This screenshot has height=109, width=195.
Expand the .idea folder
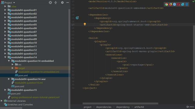click(x=5, y=6)
